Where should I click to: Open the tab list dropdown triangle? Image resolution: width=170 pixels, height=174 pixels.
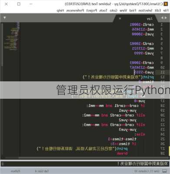5,18
